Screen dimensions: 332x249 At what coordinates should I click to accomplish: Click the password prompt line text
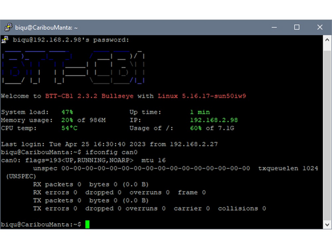click(71, 40)
